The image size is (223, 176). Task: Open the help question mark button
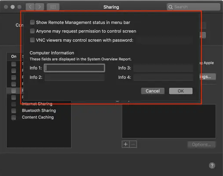[x=212, y=166]
